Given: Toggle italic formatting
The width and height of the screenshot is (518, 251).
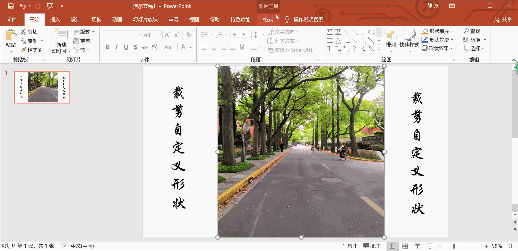Looking at the screenshot, I should (116, 47).
